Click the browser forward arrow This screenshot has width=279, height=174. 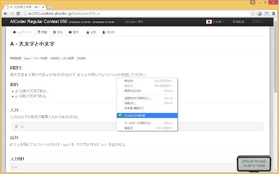click(x=12, y=13)
